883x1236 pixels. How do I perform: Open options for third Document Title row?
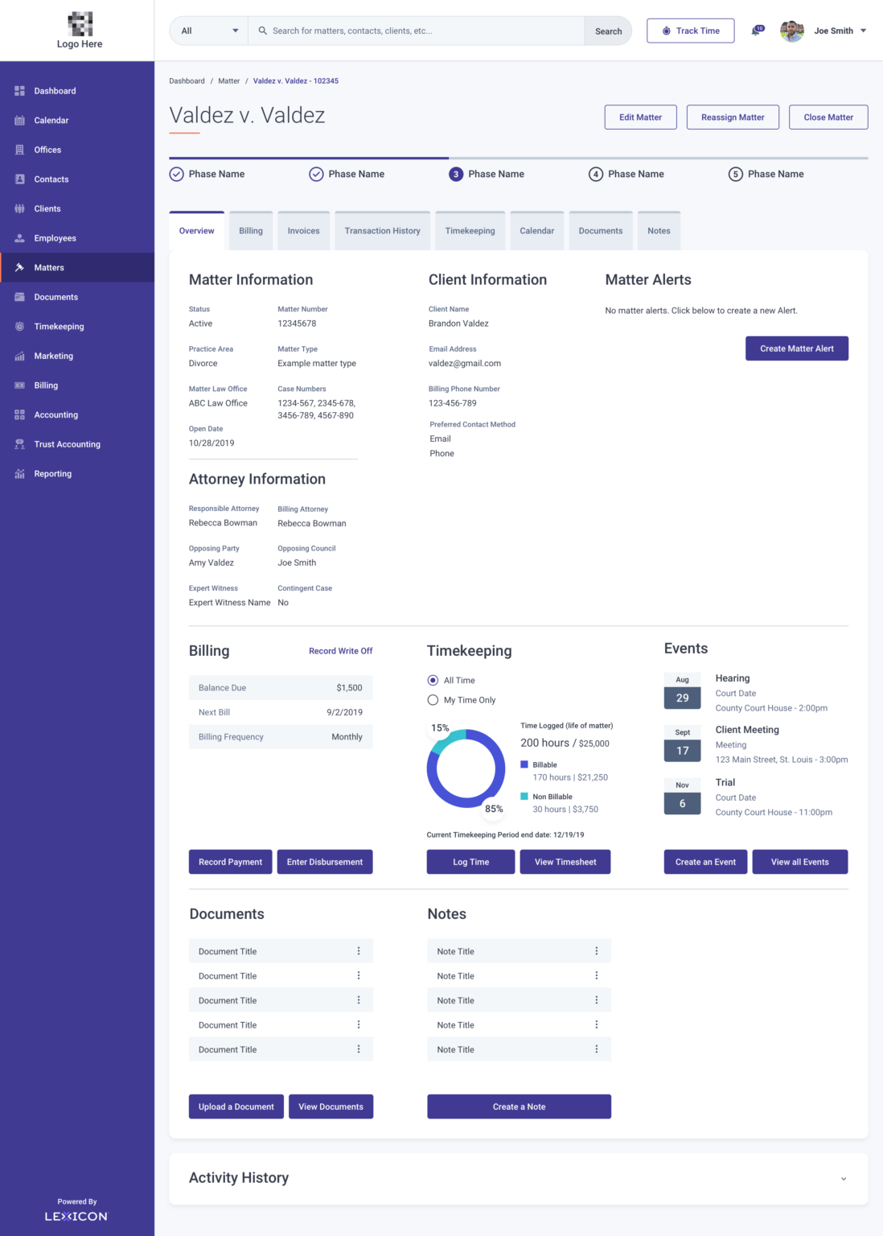[359, 1000]
